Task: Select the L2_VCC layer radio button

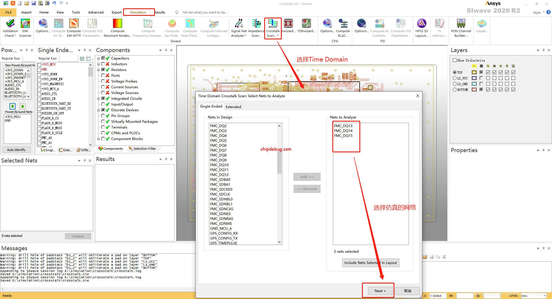Action: coord(455,78)
